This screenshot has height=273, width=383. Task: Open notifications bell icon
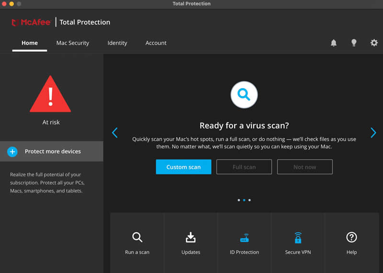coord(333,43)
